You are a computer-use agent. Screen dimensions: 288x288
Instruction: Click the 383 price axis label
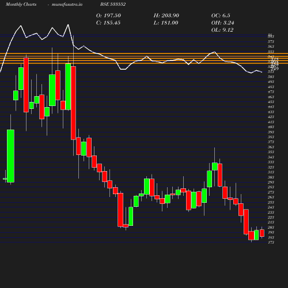coord(271,137)
